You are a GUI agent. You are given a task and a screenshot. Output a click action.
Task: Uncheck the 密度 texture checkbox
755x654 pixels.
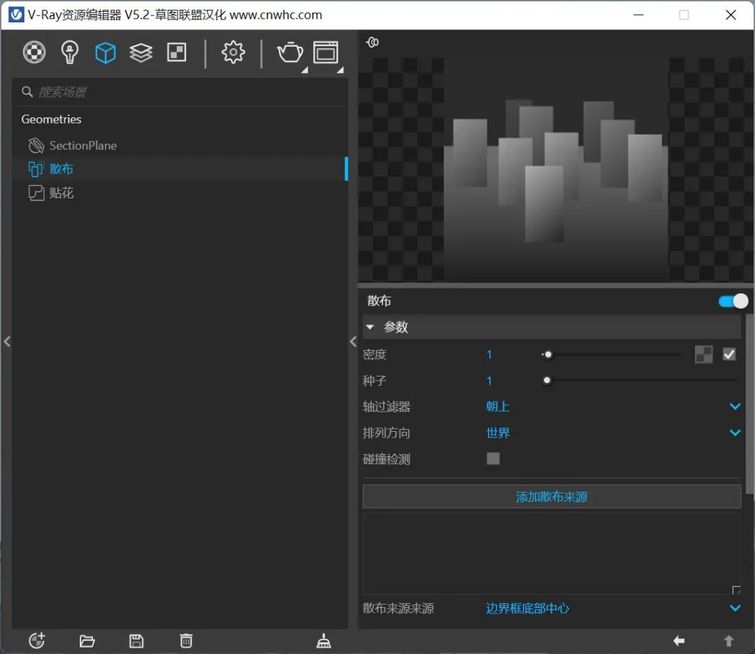tap(729, 355)
